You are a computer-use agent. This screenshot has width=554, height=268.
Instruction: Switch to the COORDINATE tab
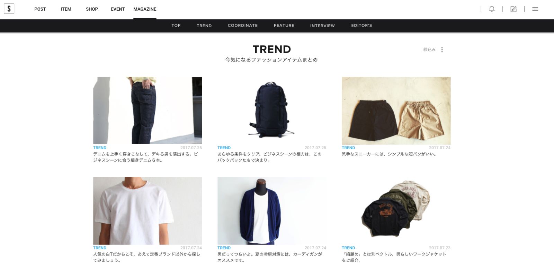coord(243,26)
